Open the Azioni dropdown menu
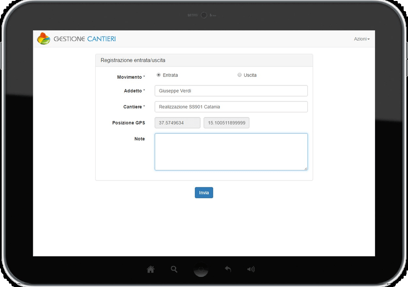408x287 pixels. click(361, 39)
